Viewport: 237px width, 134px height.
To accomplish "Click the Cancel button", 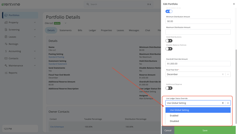I will click(168, 130).
